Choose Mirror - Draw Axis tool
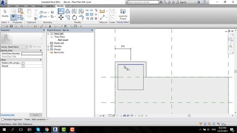The height and width of the screenshot is (133, 237). pos(81,11)
